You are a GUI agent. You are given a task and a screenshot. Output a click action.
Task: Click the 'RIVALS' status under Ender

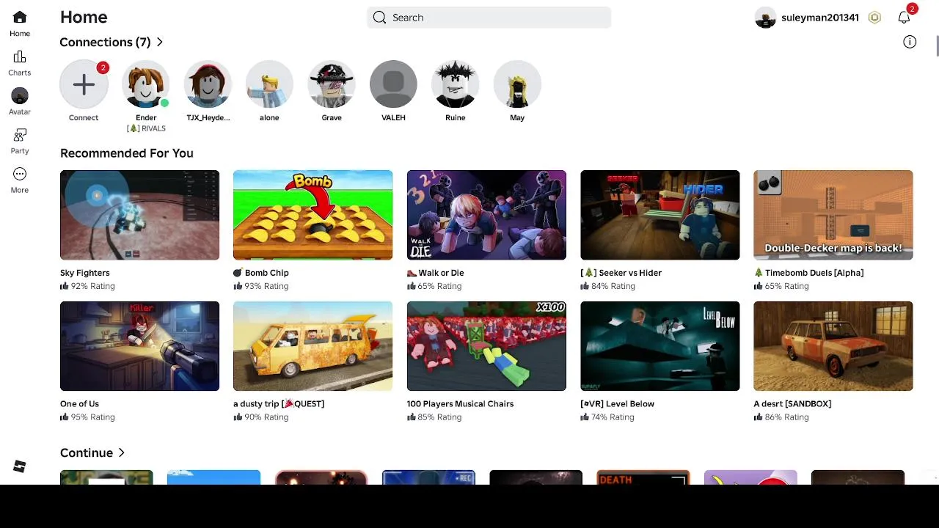[146, 128]
